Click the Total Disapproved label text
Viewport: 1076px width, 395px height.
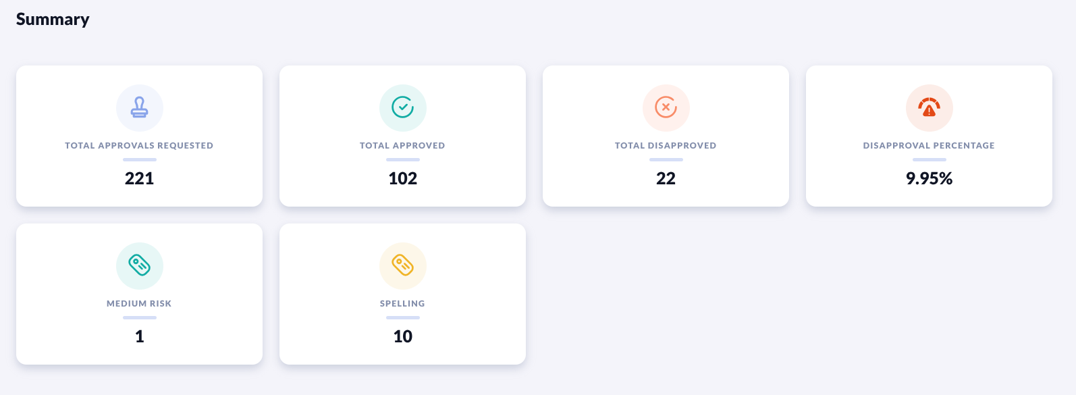tap(666, 146)
